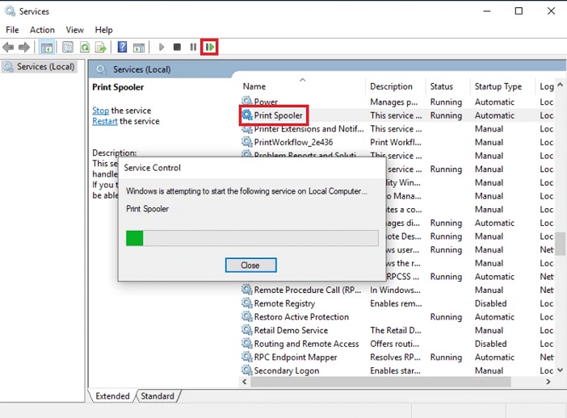
Task: Sort by the Status column header
Action: click(x=447, y=86)
